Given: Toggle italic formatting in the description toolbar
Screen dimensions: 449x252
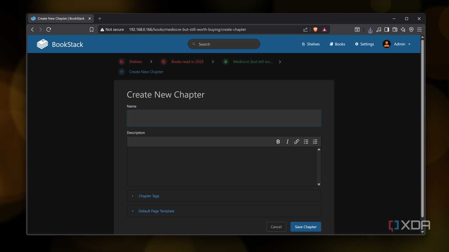Looking at the screenshot, I should [x=287, y=142].
